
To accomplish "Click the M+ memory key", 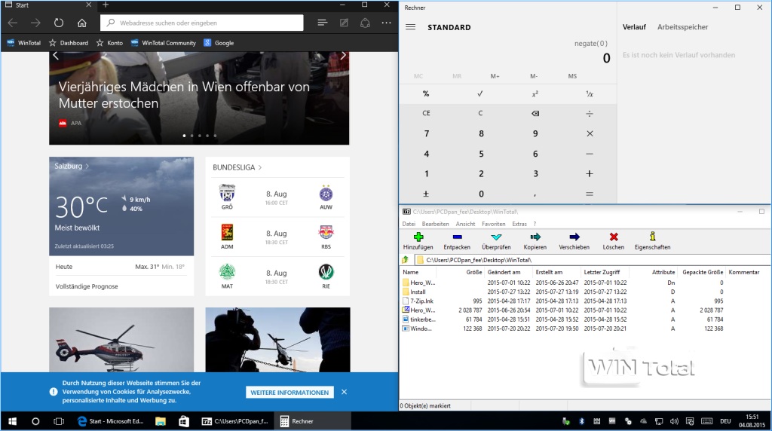I will pos(495,76).
